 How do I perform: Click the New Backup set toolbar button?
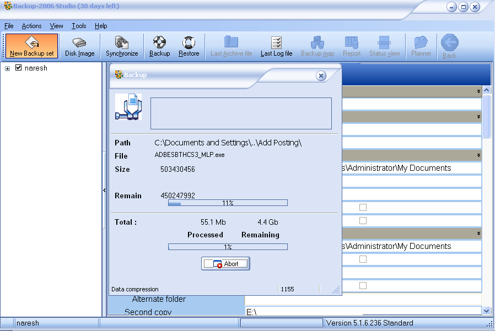(x=31, y=46)
